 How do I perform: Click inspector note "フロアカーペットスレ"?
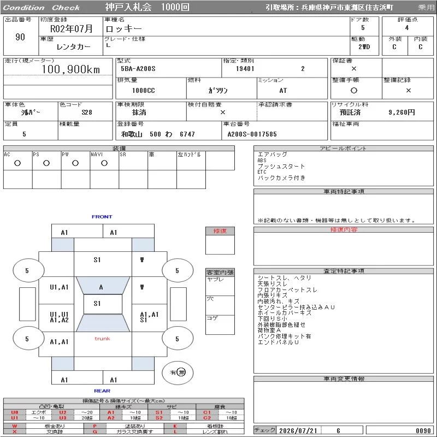click(x=287, y=290)
